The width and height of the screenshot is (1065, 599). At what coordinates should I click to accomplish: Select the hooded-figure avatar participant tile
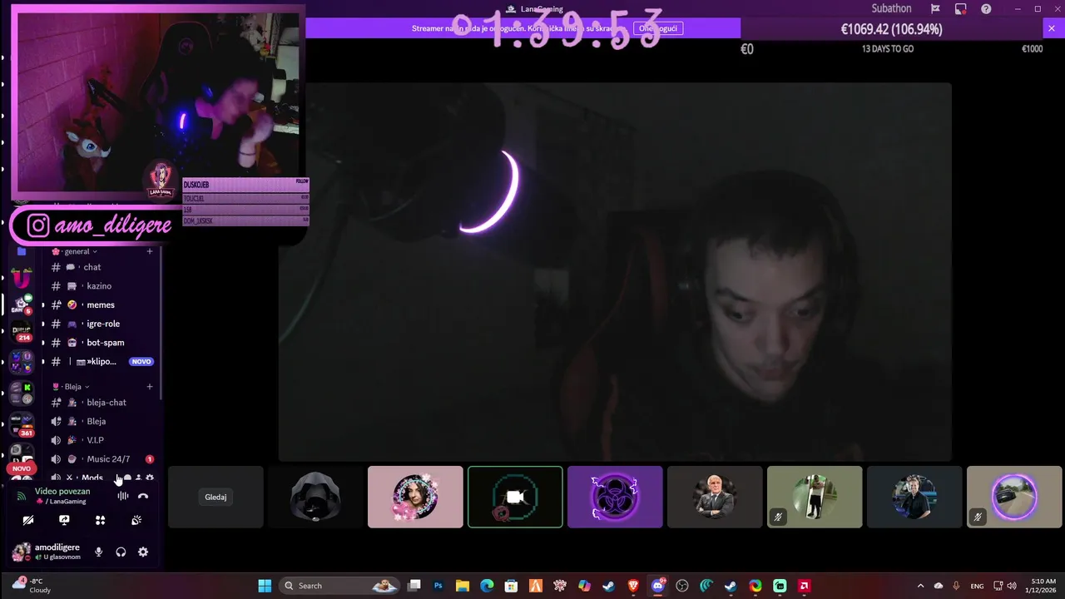tap(315, 497)
